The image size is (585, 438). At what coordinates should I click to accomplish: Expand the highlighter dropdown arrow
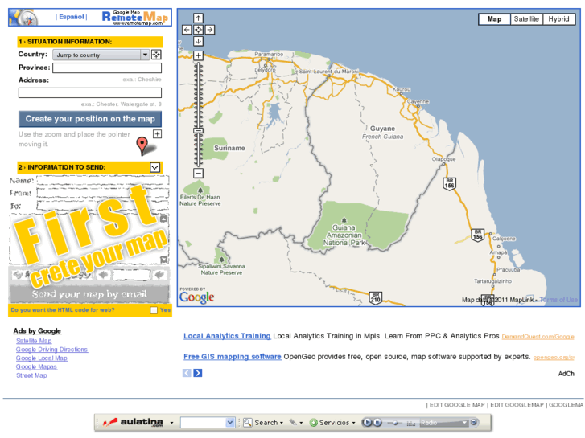point(301,423)
